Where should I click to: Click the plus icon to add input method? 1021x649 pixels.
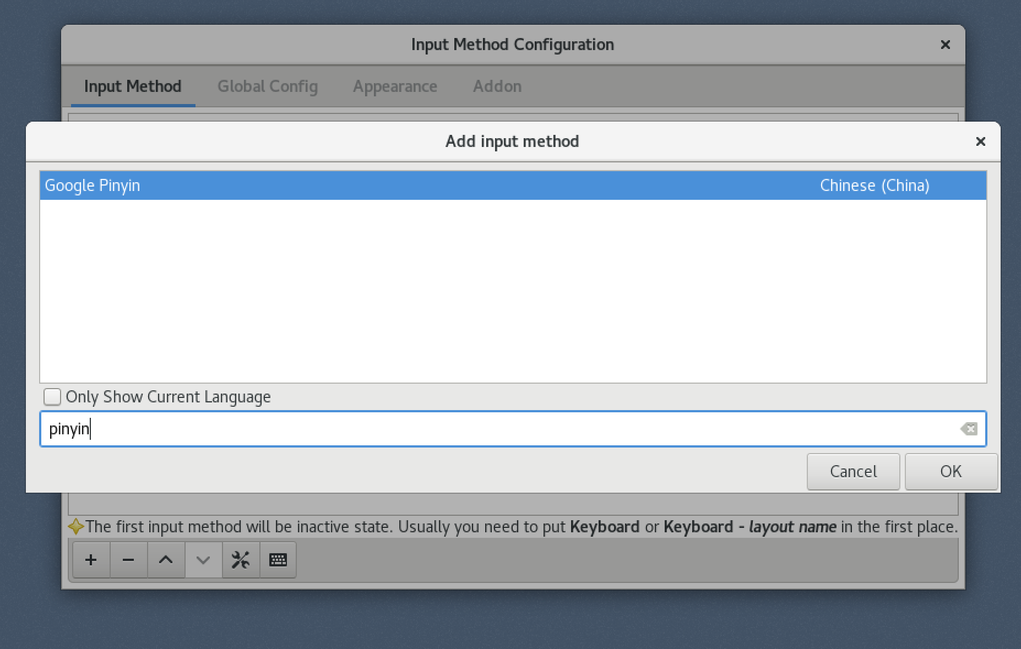(x=91, y=560)
